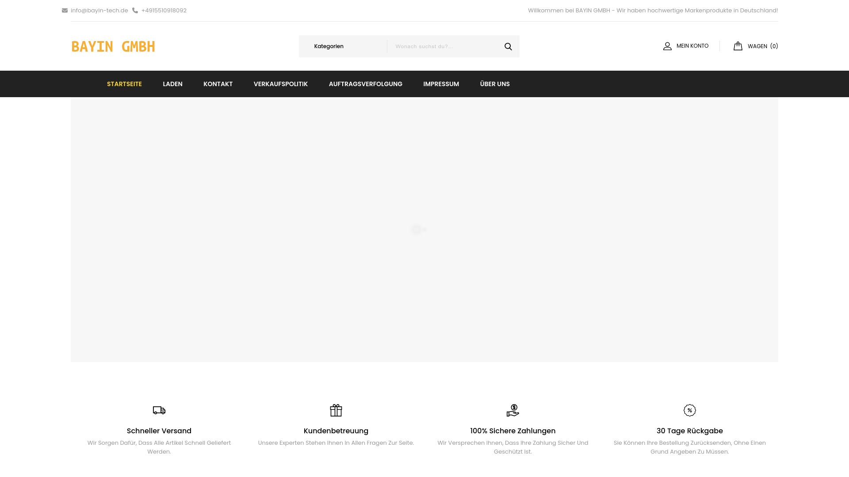Go to the Startseite menu item
849x477 pixels.
pyautogui.click(x=124, y=84)
